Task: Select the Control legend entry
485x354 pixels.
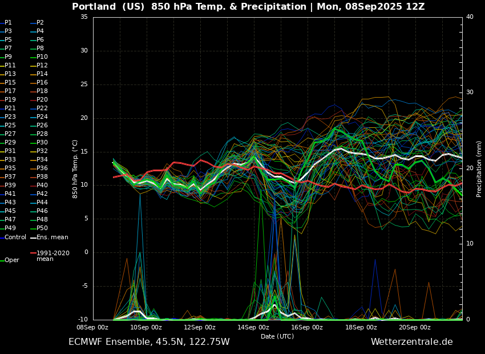Action: click(15, 237)
